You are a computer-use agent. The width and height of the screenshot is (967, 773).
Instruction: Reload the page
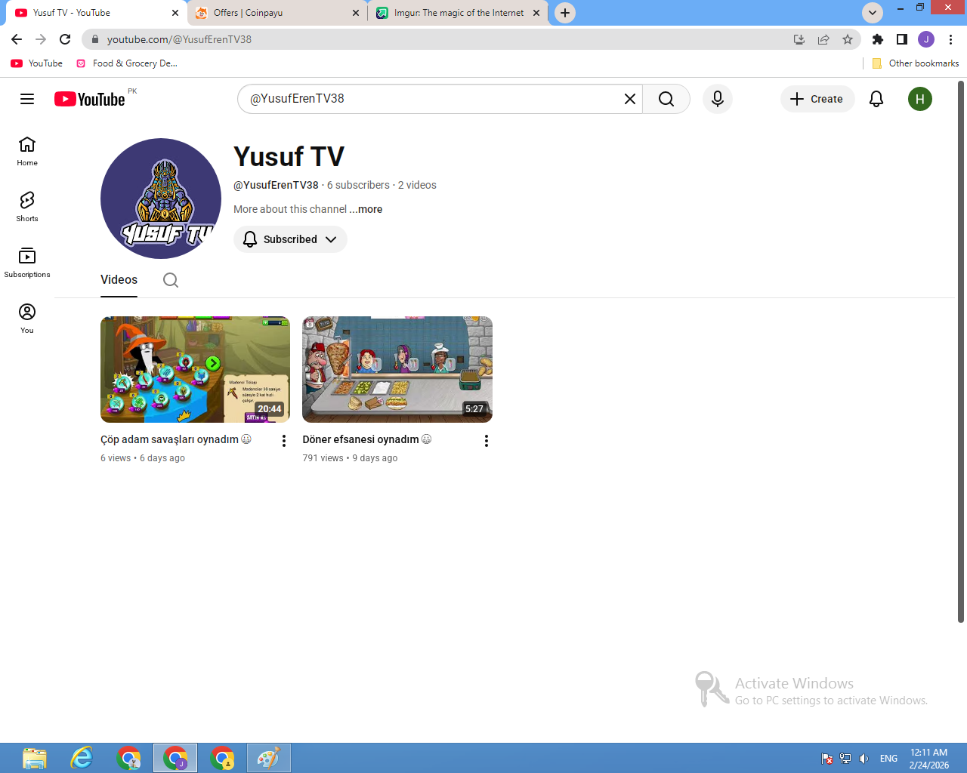click(65, 39)
